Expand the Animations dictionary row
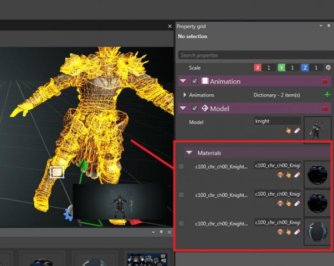334x266 pixels. 184,95
